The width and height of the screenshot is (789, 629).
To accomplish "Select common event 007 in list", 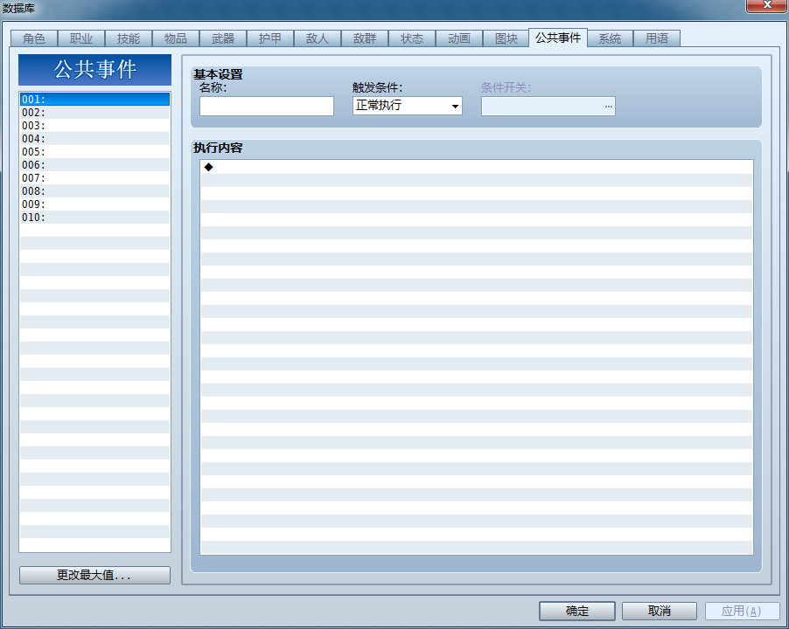I will (x=94, y=177).
